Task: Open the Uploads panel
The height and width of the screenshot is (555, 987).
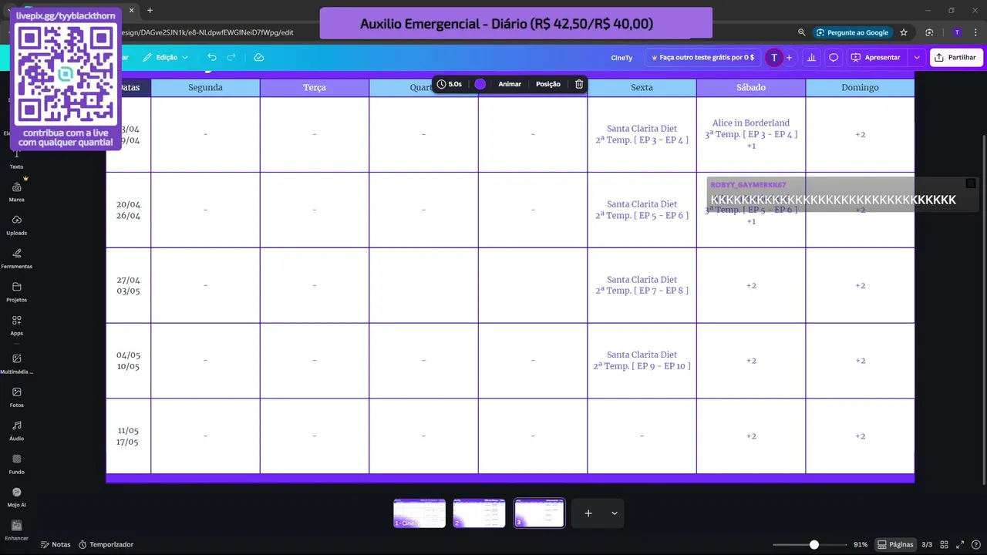Action: [x=16, y=224]
